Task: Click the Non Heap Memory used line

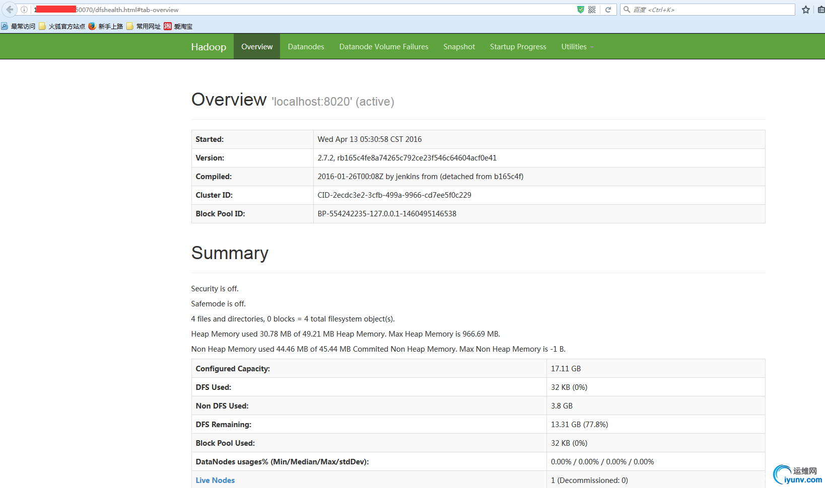Action: coord(378,349)
